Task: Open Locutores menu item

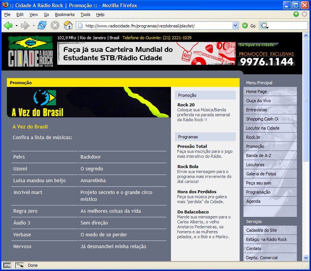Action: click(270, 165)
